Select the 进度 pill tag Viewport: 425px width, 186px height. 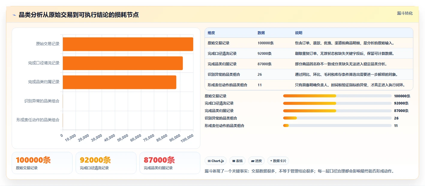(x=256, y=161)
